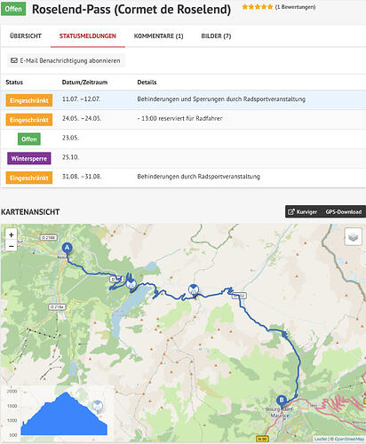Click the Wintersperre status badge
This screenshot has width=366, height=444.
pos(29,158)
